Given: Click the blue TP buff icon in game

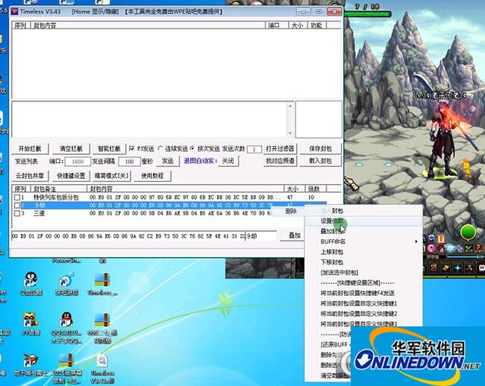Looking at the screenshot, I should click(451, 248).
